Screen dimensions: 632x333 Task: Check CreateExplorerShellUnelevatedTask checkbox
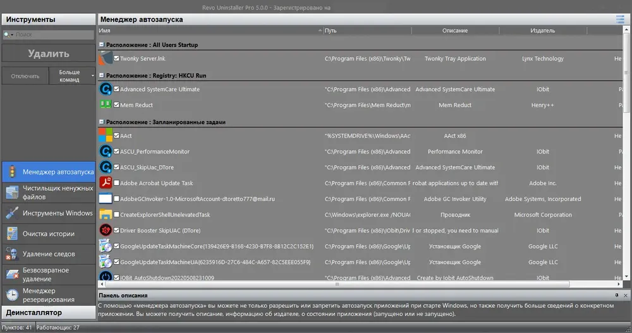(116, 214)
